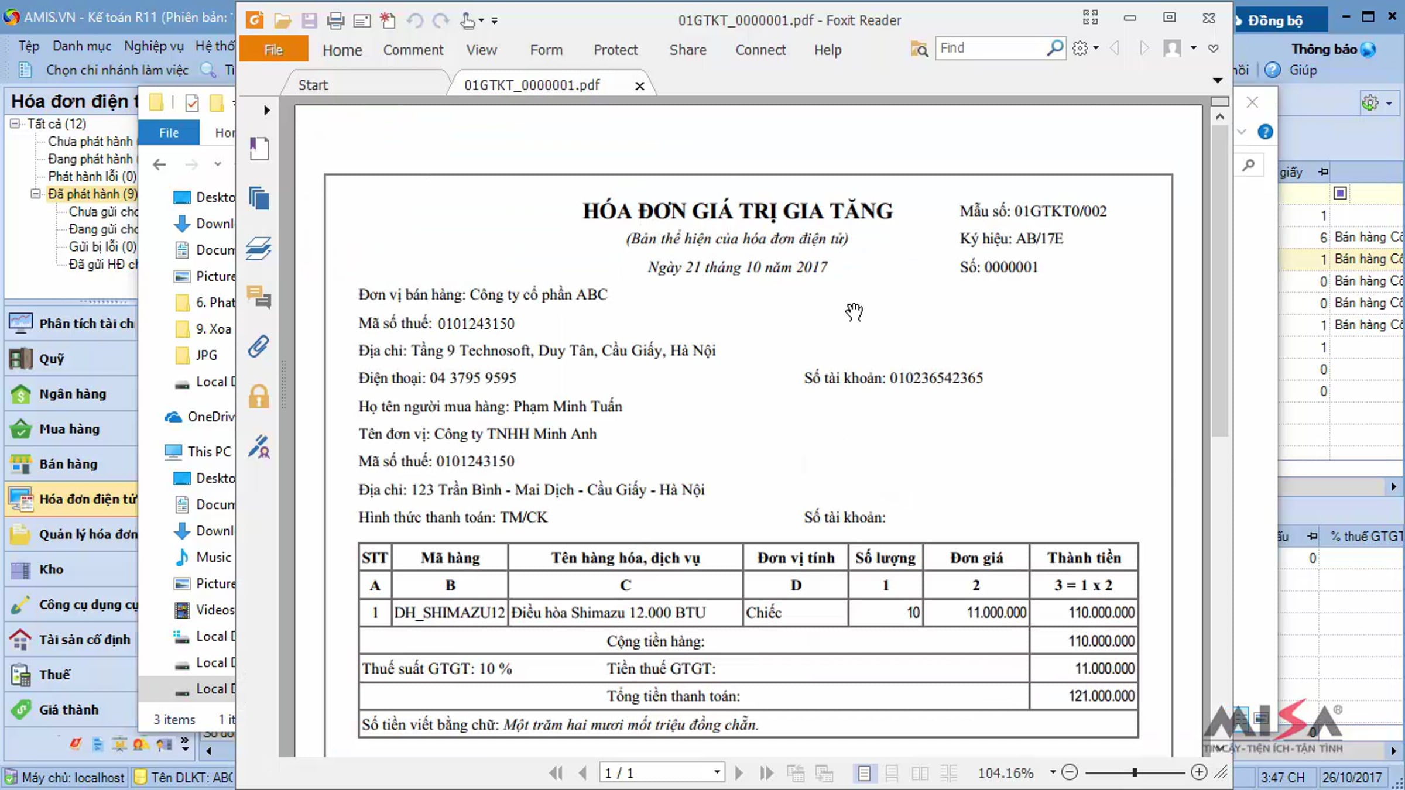Screen dimensions: 1405x790
Task: Open the advanced search folder icon
Action: 919,49
